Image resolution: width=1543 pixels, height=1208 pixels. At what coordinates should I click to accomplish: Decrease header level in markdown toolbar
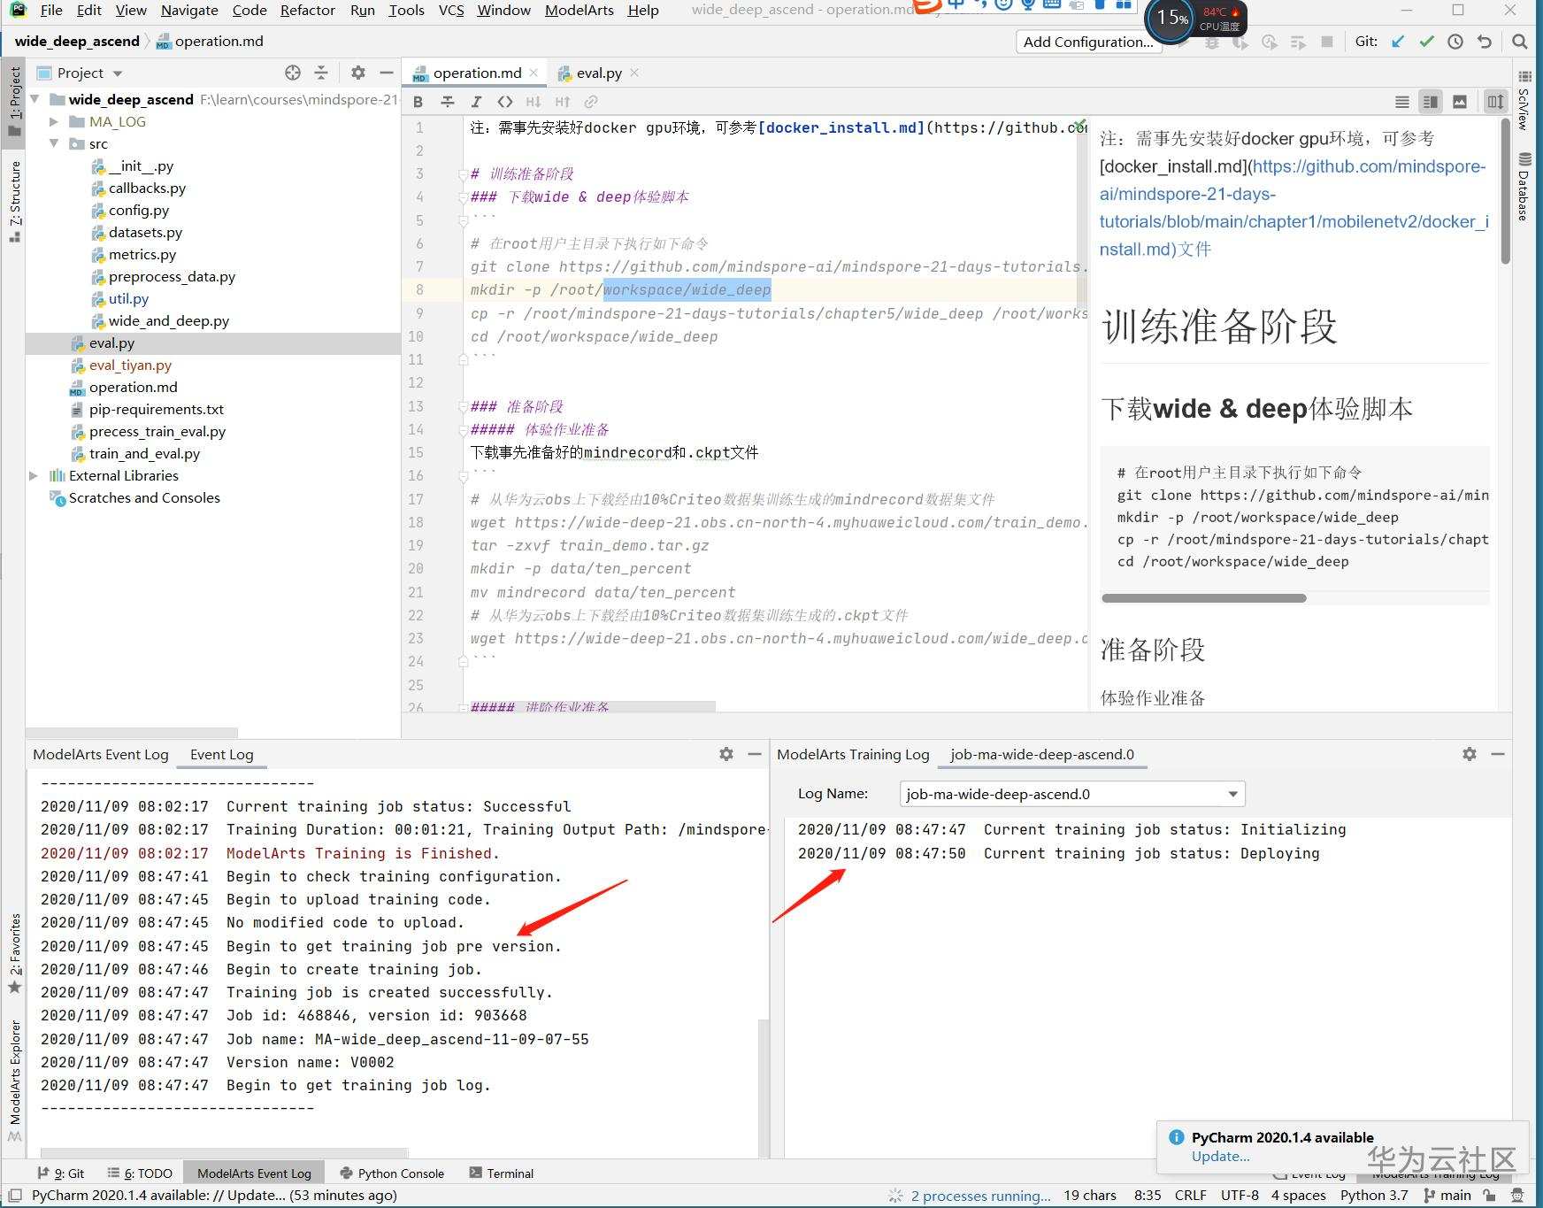pyautogui.click(x=534, y=102)
